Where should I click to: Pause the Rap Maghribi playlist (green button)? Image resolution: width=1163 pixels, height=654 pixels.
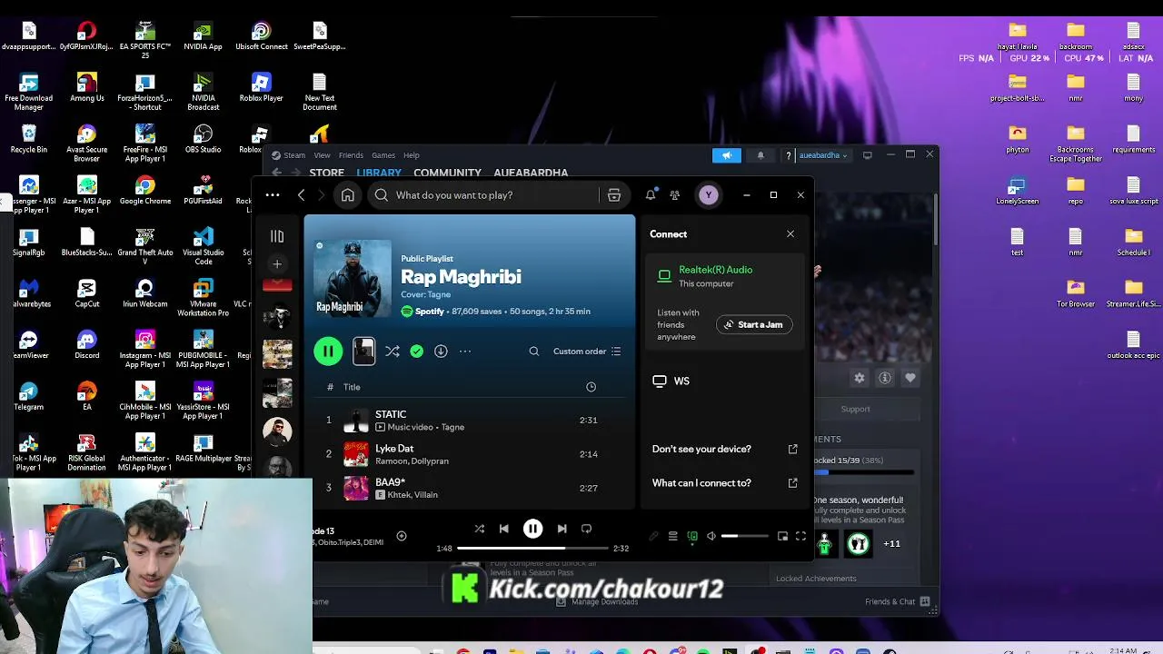coord(328,351)
